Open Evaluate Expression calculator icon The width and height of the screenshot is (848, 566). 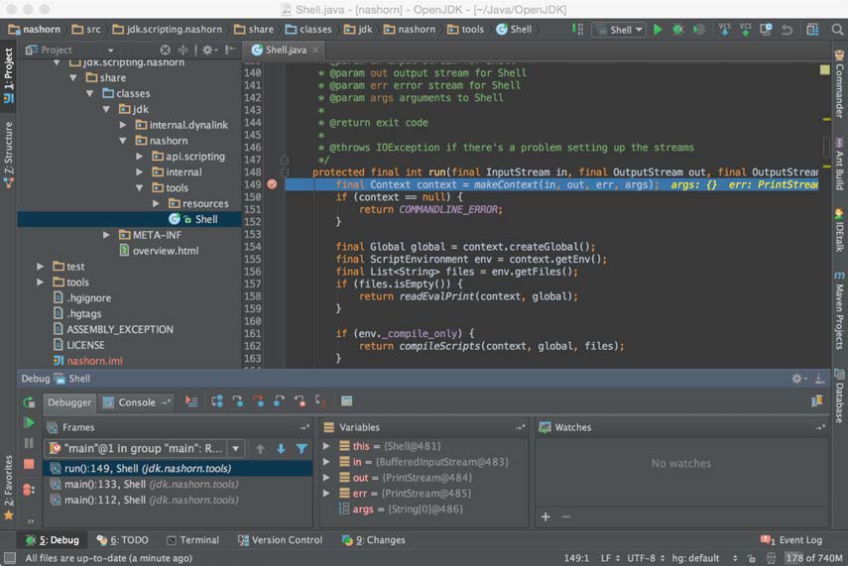tap(347, 401)
